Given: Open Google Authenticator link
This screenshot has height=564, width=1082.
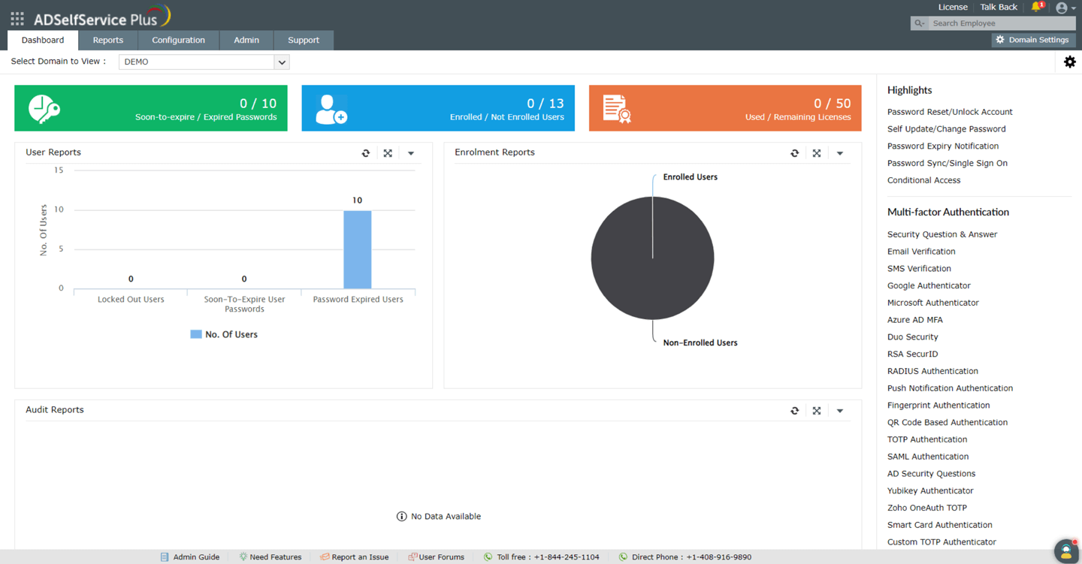Looking at the screenshot, I should (x=929, y=286).
